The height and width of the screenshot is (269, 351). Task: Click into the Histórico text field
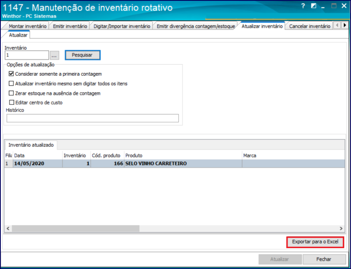tap(92, 118)
